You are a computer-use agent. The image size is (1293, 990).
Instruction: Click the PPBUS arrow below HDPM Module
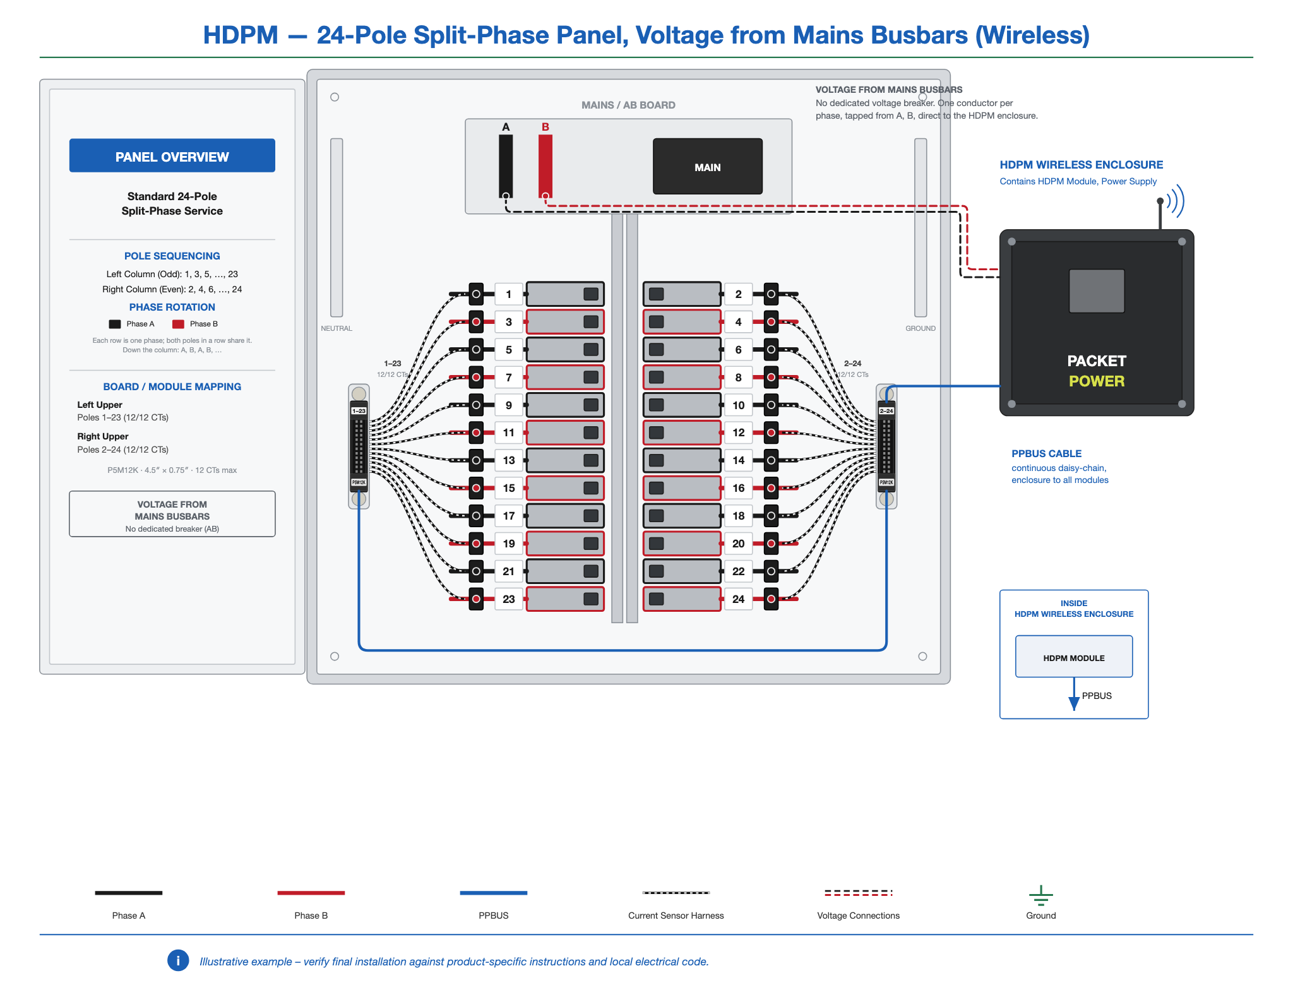coord(1074,695)
